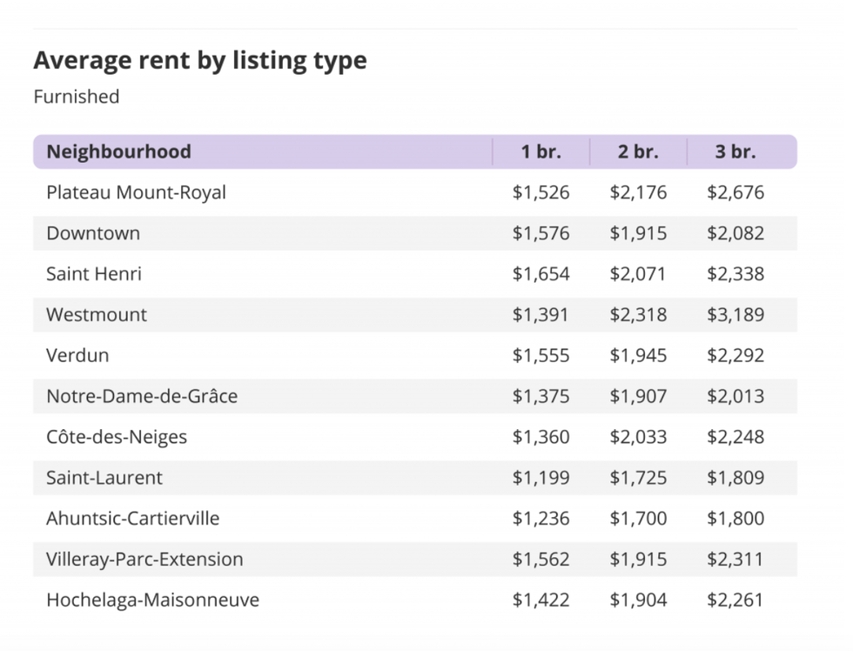This screenshot has height=651, width=853.
Task: Click Hochelaga-Maisonneuve's 3 br. price $2,261
Action: [x=735, y=600]
